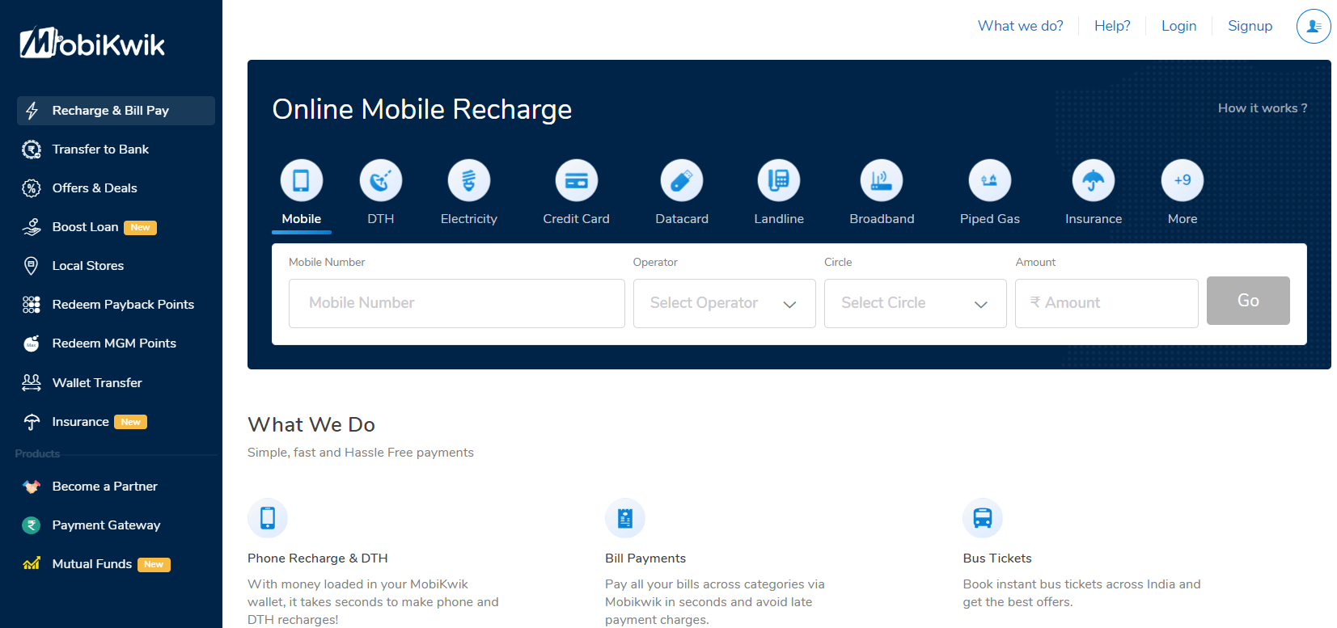The image size is (1337, 628).
Task: Open the Login link
Action: point(1178,26)
